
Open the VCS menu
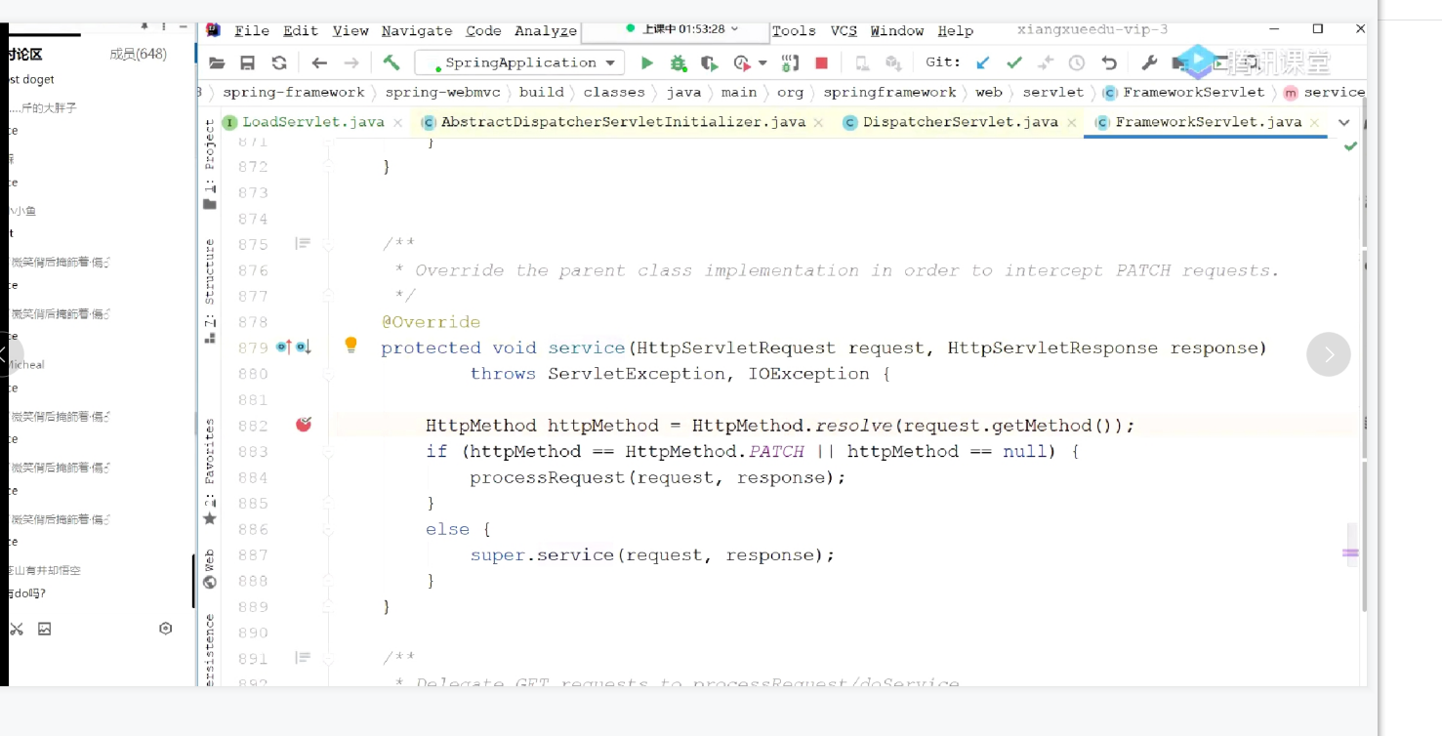tap(844, 31)
